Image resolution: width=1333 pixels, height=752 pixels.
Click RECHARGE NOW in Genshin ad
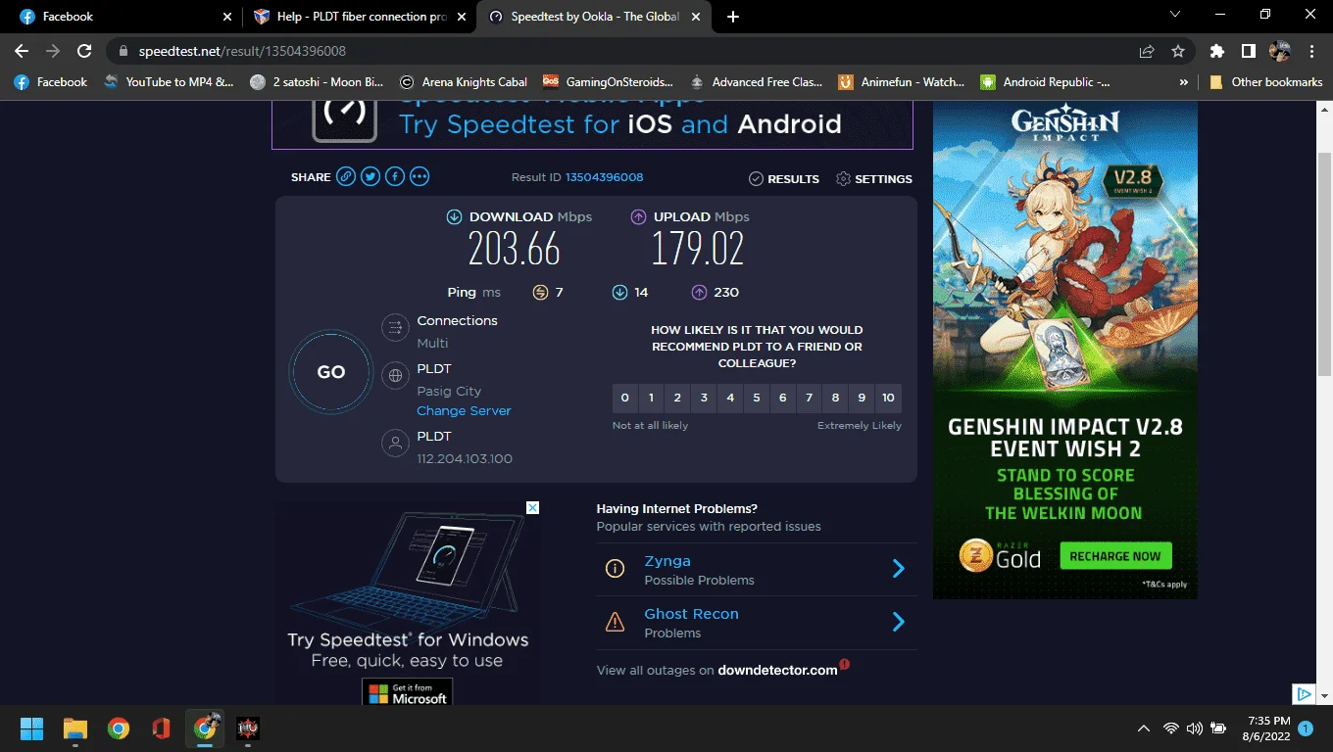coord(1115,556)
